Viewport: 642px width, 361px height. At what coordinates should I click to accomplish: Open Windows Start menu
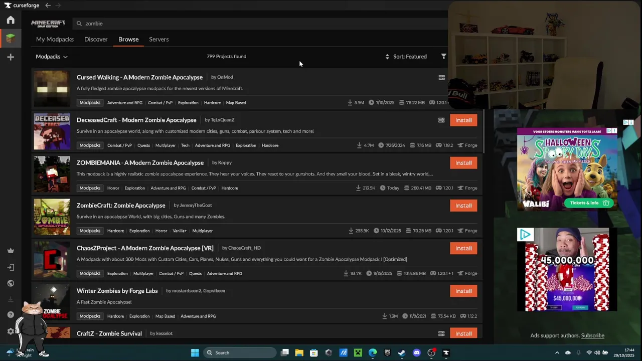(195, 352)
